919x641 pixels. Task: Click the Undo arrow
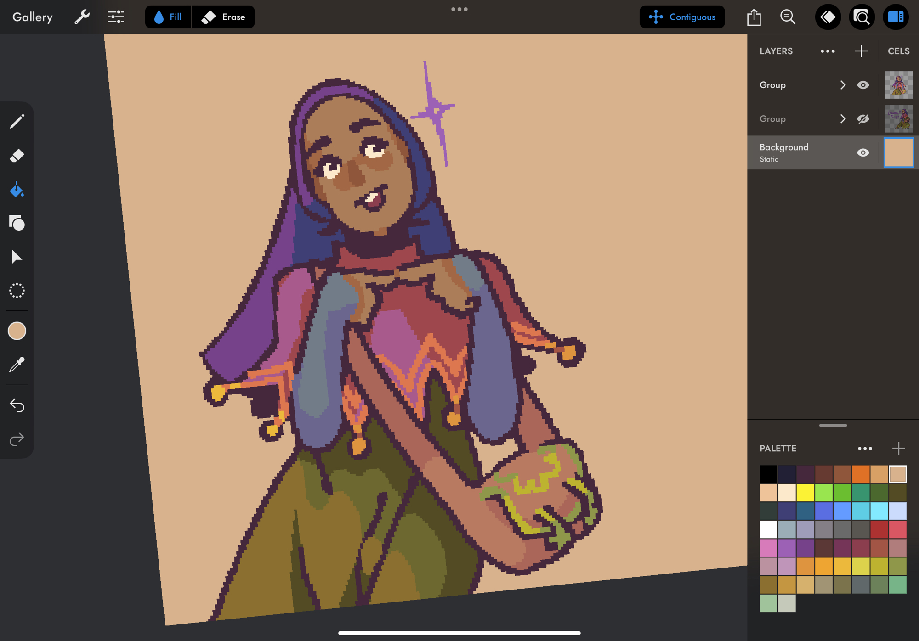point(17,405)
